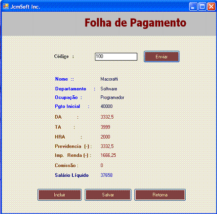Image resolution: width=217 pixels, height=214 pixels.
Task: Click the Software department value
Action: click(x=108, y=89)
